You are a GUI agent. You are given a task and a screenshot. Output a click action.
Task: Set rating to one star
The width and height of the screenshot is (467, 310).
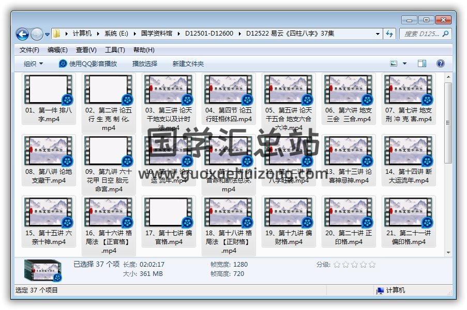click(337, 264)
